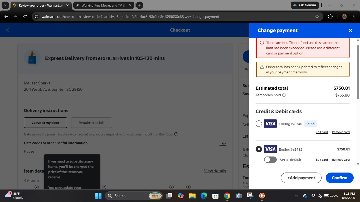Select the Visa card ending in 5482

pyautogui.click(x=259, y=149)
